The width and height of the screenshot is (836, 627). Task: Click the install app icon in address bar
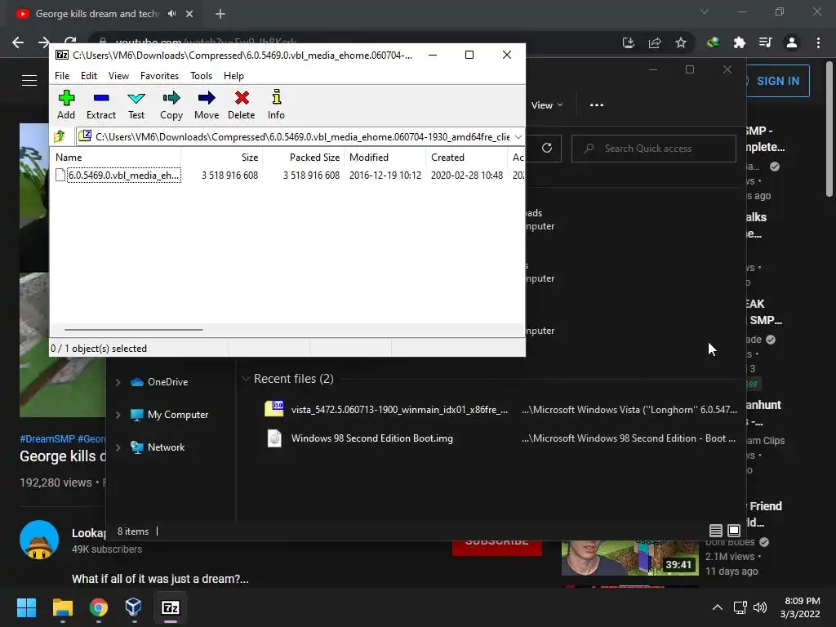pos(629,42)
